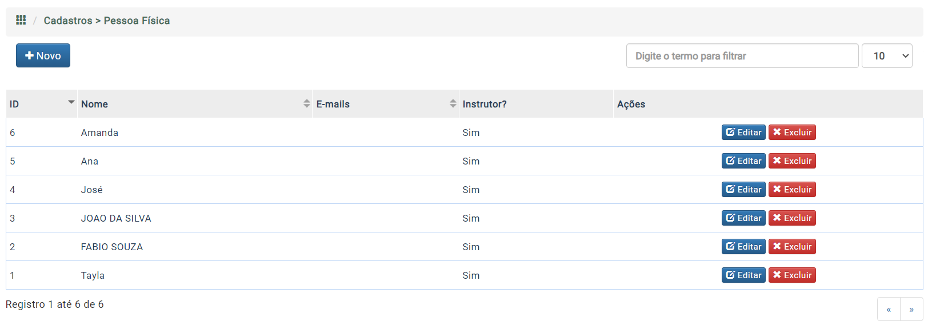Click Novo button to add person
This screenshot has height=329, width=928.
coord(43,55)
